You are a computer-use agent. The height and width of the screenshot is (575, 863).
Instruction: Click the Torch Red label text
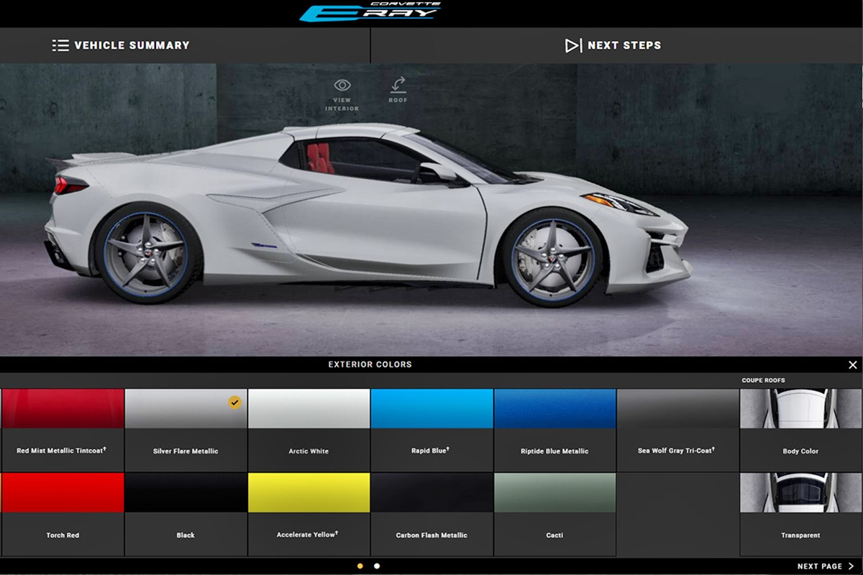(63, 535)
